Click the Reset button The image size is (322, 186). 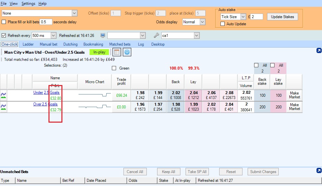tap(231, 172)
